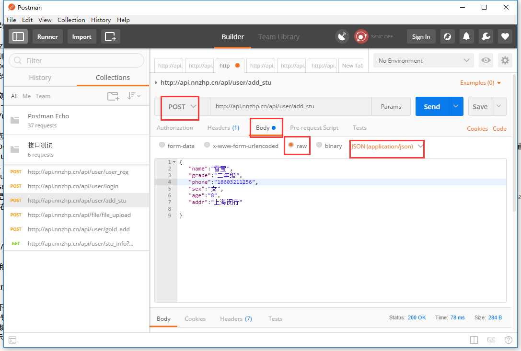Open the help question mark icon

click(x=509, y=340)
